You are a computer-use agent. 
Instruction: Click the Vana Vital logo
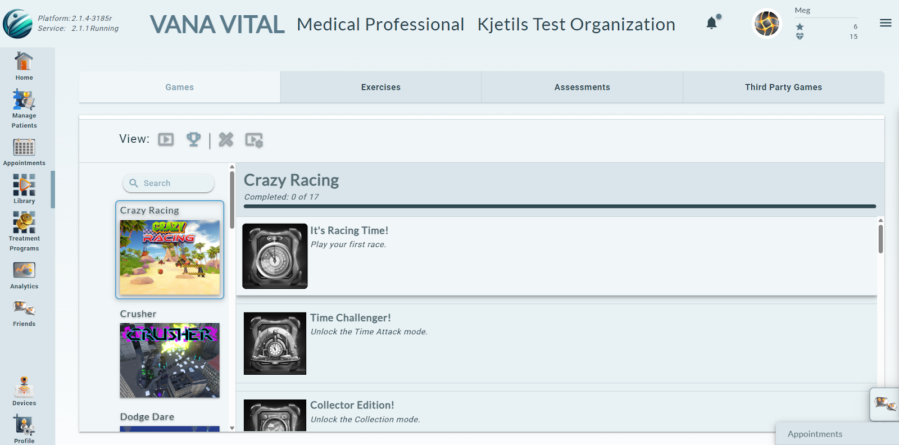[17, 24]
